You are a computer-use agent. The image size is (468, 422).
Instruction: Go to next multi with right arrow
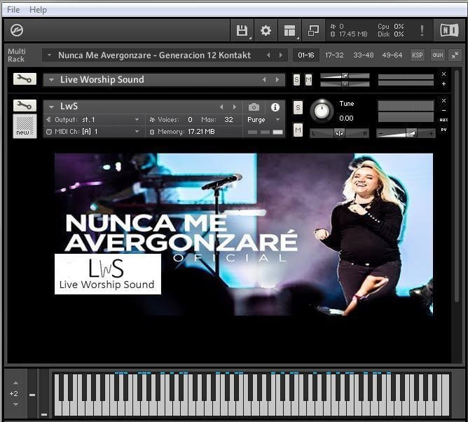point(280,55)
